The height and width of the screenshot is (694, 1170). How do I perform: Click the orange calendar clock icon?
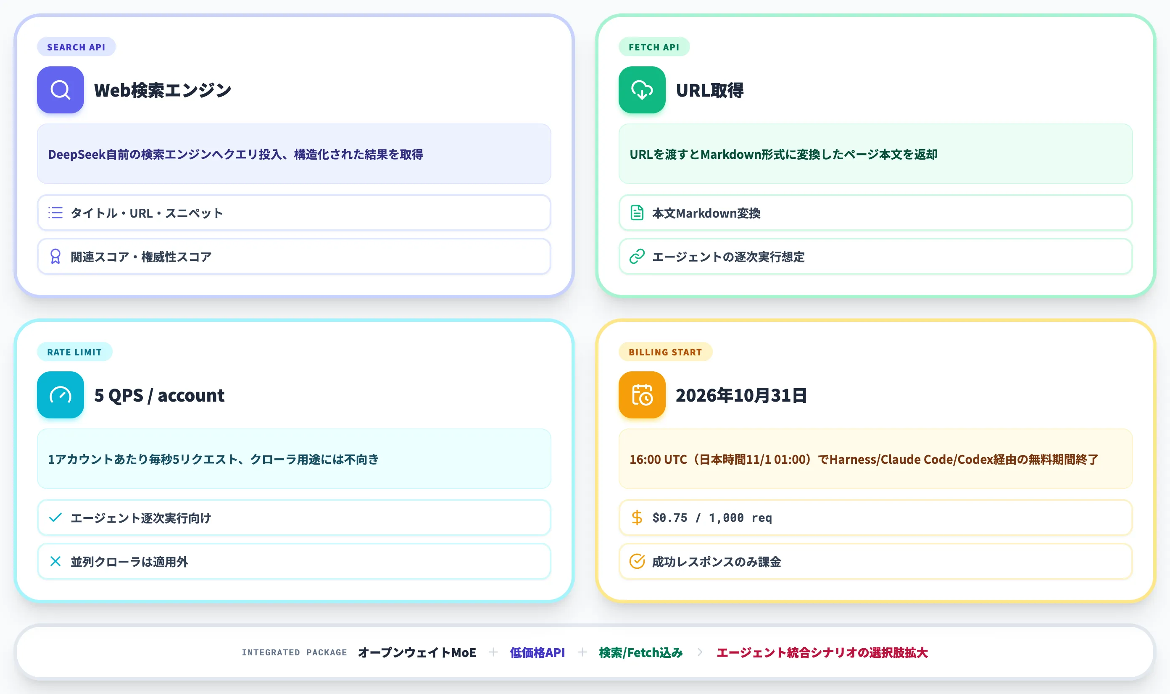pyautogui.click(x=642, y=395)
